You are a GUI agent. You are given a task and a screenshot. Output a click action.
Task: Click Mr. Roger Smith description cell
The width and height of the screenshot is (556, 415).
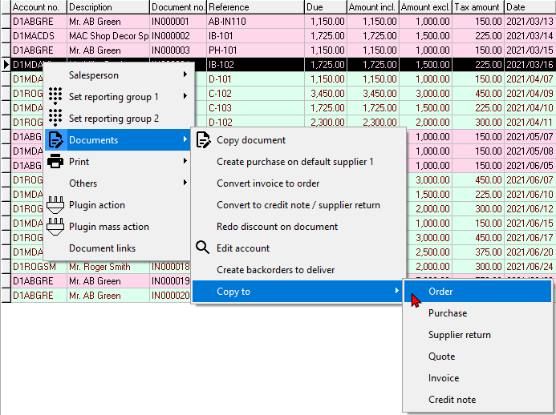tap(108, 267)
